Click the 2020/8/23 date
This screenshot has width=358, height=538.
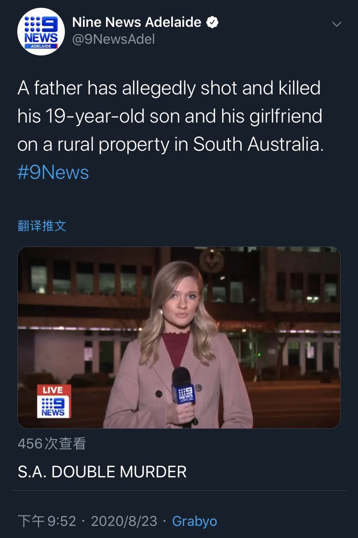click(x=124, y=521)
